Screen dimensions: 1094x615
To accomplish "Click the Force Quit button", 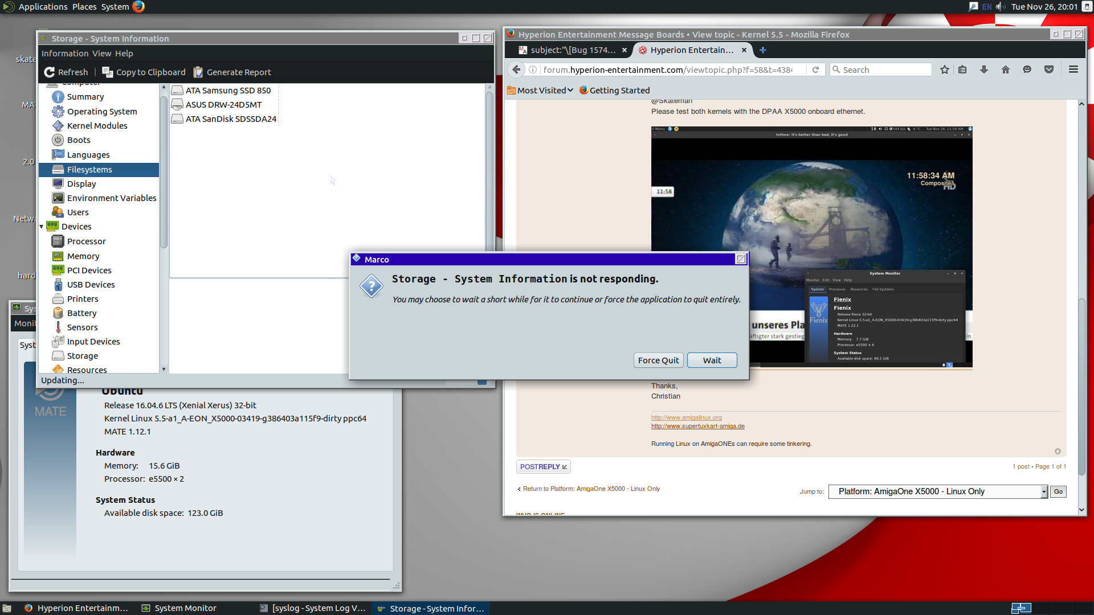I will [658, 360].
